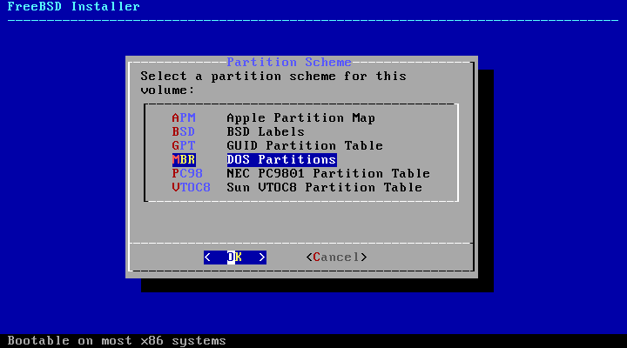This screenshot has height=348, width=627.
Task: Select the APM Apple Partition Map entry
Action: point(273,117)
